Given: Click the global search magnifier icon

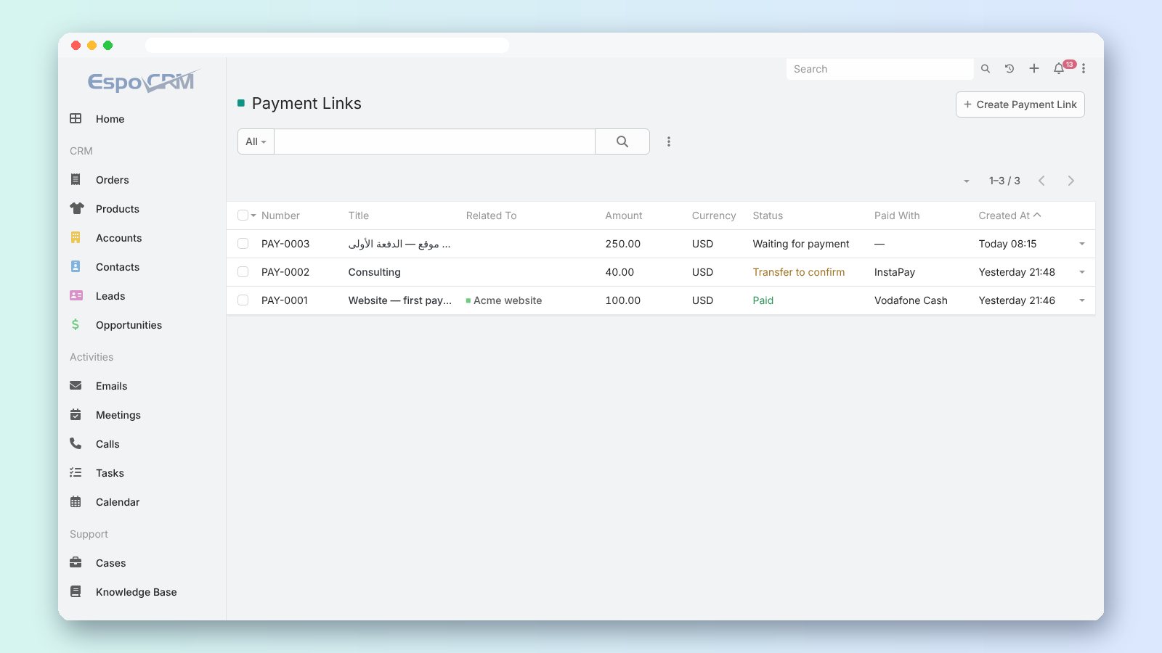Looking at the screenshot, I should 986,69.
